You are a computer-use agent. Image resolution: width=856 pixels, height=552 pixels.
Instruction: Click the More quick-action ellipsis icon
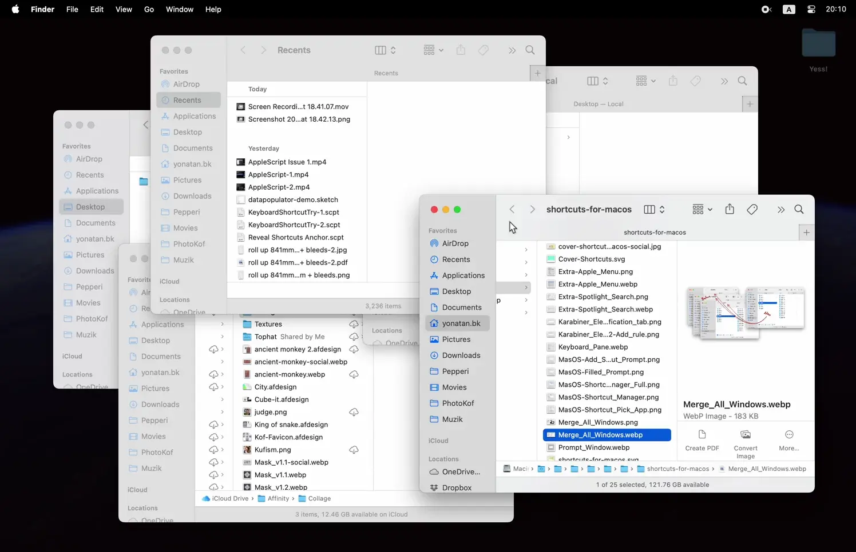pos(789,434)
